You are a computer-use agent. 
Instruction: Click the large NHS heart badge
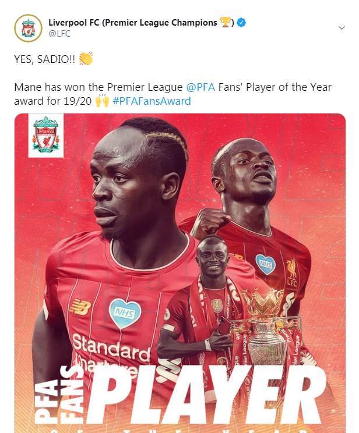coord(125,314)
